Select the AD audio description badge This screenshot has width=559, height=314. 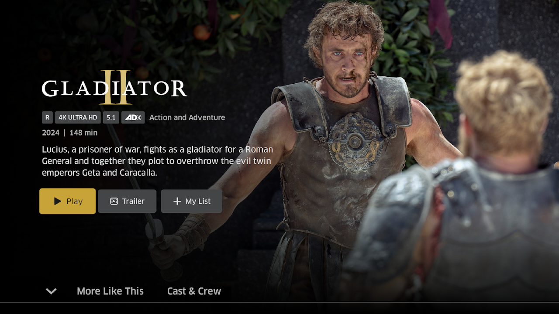click(x=133, y=117)
